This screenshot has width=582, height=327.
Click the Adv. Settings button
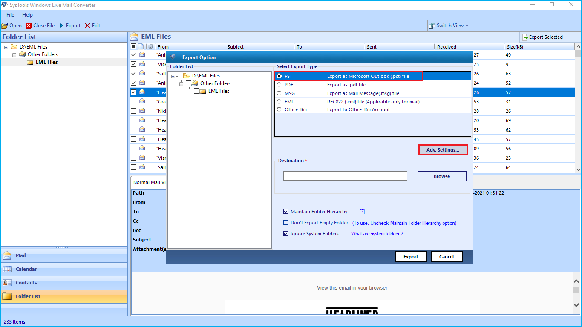tap(443, 150)
